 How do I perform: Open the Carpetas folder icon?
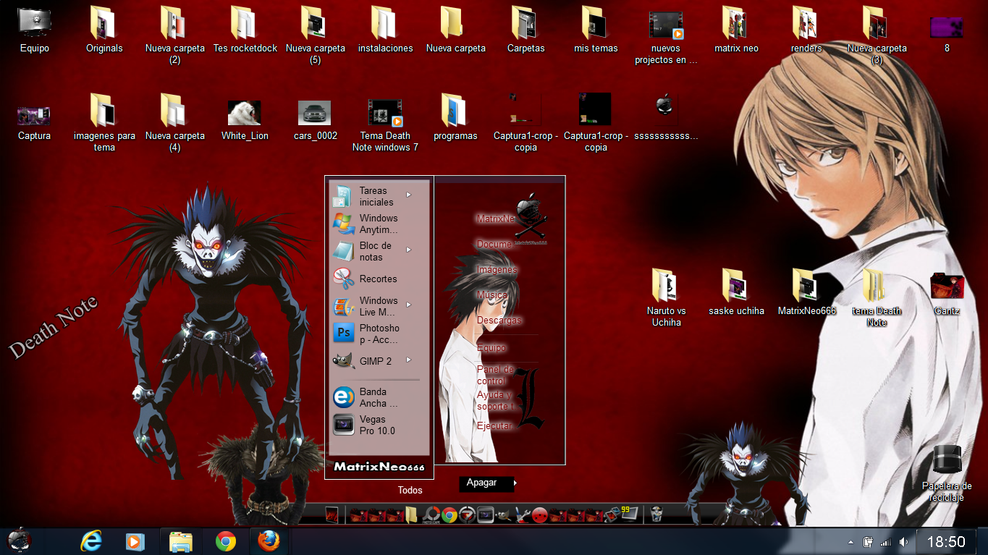pos(525,30)
